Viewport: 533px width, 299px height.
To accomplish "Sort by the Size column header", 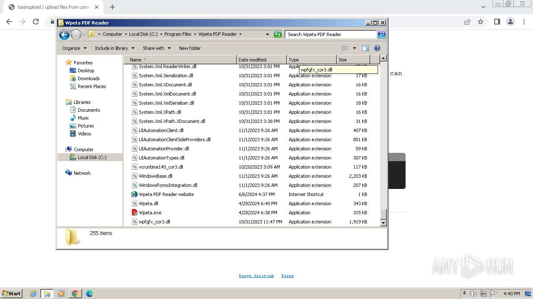I will click(353, 60).
